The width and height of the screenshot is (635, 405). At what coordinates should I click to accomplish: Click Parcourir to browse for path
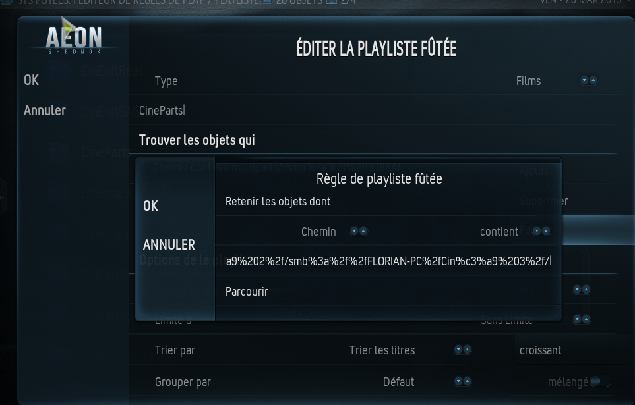(247, 292)
